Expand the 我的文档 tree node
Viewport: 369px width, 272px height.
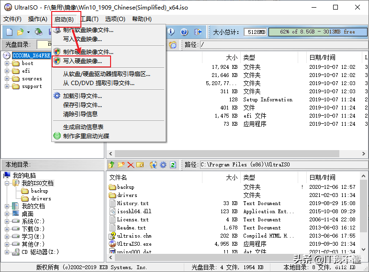[x=7, y=206]
